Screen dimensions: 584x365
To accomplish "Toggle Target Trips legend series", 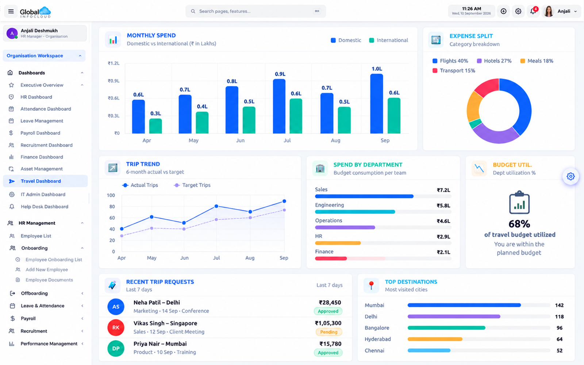I will click(192, 185).
